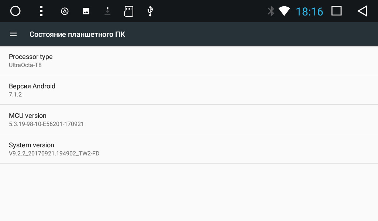Click the Состояние планшетного ПК title

[x=77, y=34]
